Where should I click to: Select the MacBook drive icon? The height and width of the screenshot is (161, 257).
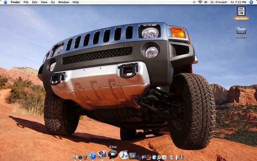(241, 11)
